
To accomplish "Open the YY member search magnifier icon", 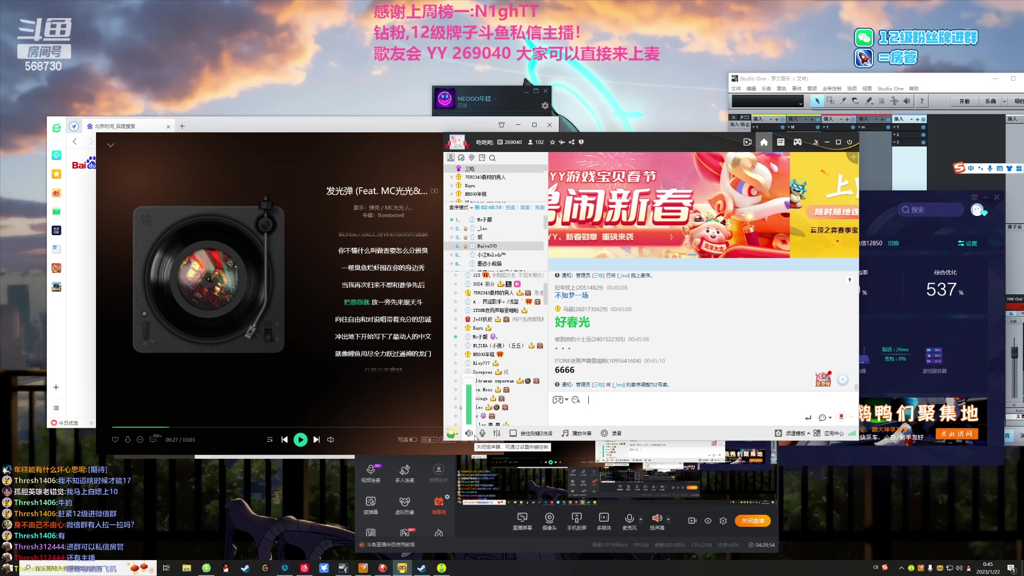I will coord(492,158).
